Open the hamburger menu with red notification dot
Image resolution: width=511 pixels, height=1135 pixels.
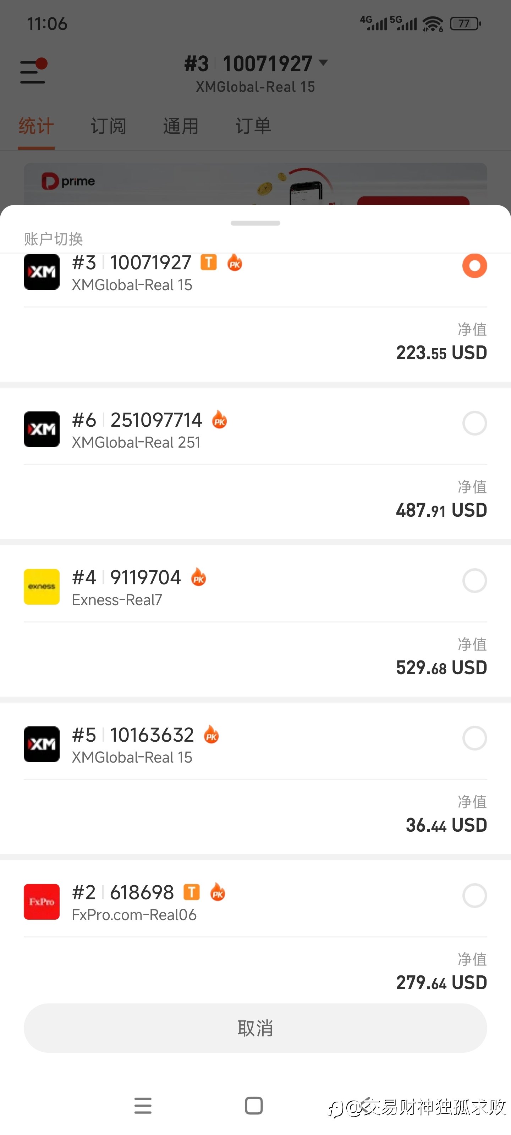(33, 72)
